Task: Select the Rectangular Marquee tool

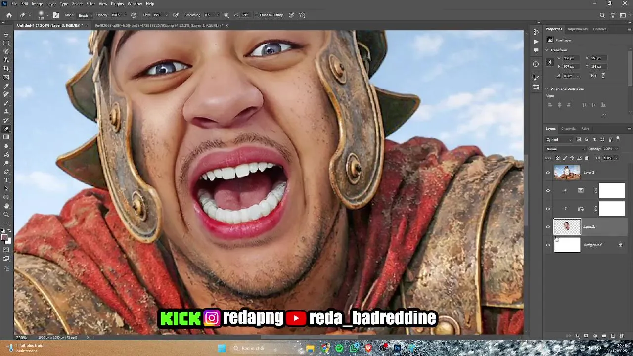Action: point(6,43)
